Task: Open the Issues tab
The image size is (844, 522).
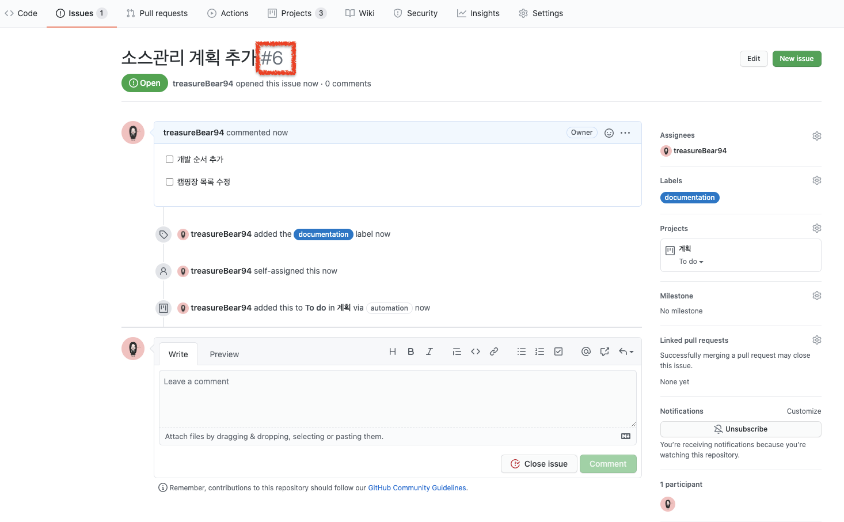Action: pyautogui.click(x=81, y=13)
